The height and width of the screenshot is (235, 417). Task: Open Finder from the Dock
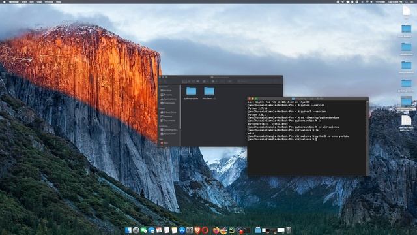pos(128,230)
